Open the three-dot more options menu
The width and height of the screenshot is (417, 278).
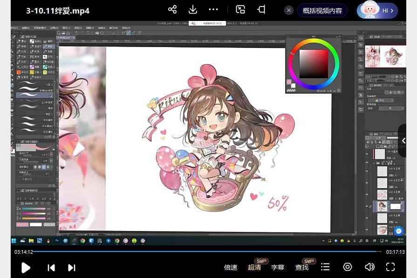click(x=213, y=10)
